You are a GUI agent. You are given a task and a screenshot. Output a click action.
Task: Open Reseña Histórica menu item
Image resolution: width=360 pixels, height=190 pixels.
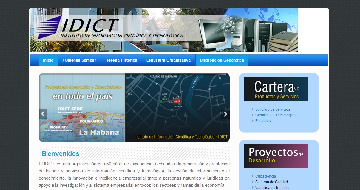[x=121, y=60]
